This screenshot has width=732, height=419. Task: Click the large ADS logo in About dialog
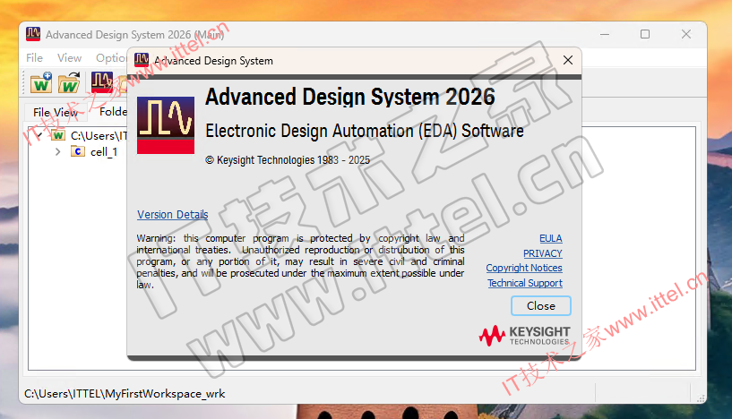coord(166,125)
